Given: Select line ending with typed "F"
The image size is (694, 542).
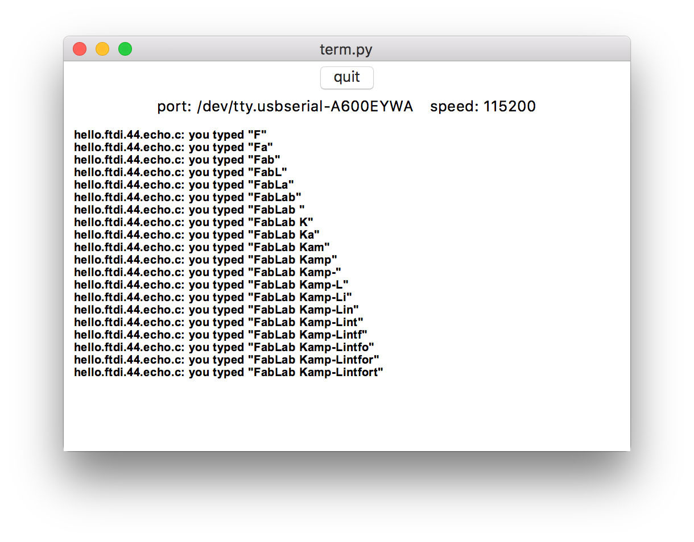Looking at the screenshot, I should 171,135.
